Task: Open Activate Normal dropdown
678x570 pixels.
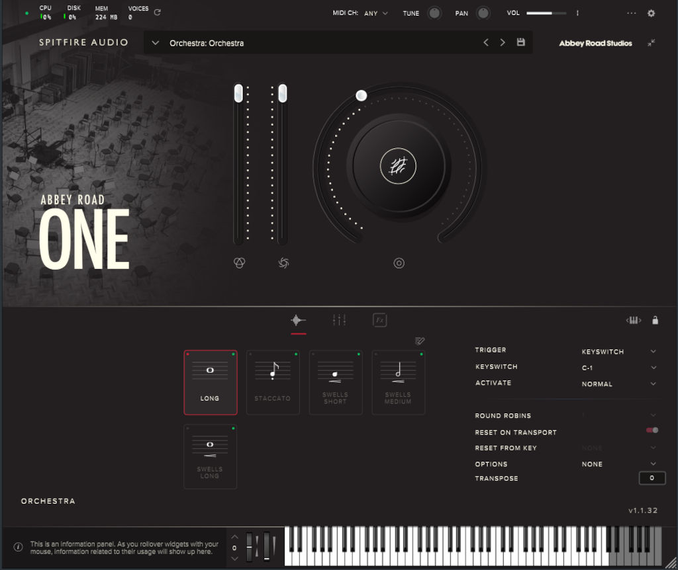Action: [x=618, y=384]
